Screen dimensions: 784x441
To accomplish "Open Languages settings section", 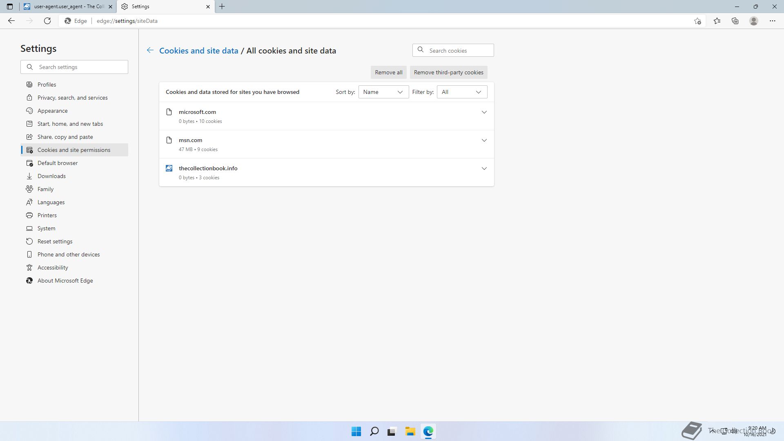I will click(74, 202).
